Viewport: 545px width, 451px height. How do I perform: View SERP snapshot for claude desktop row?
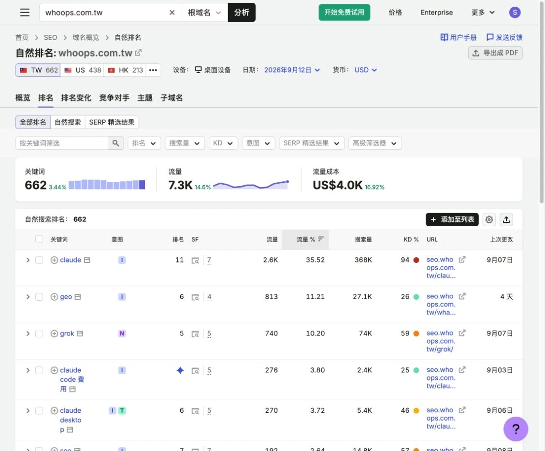(x=195, y=411)
